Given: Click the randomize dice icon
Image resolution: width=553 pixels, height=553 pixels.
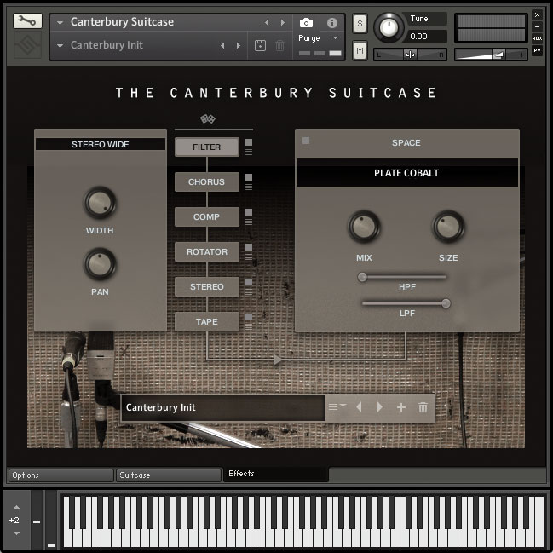Looking at the screenshot, I should (206, 118).
